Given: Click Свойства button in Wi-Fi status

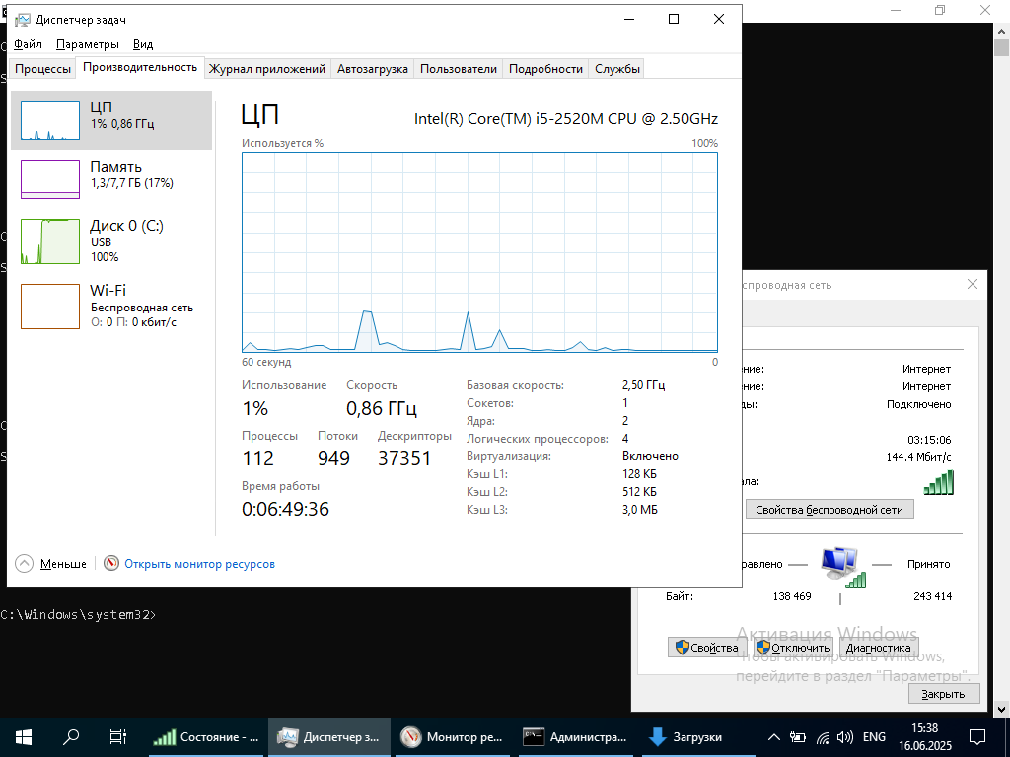Looking at the screenshot, I should click(707, 648).
